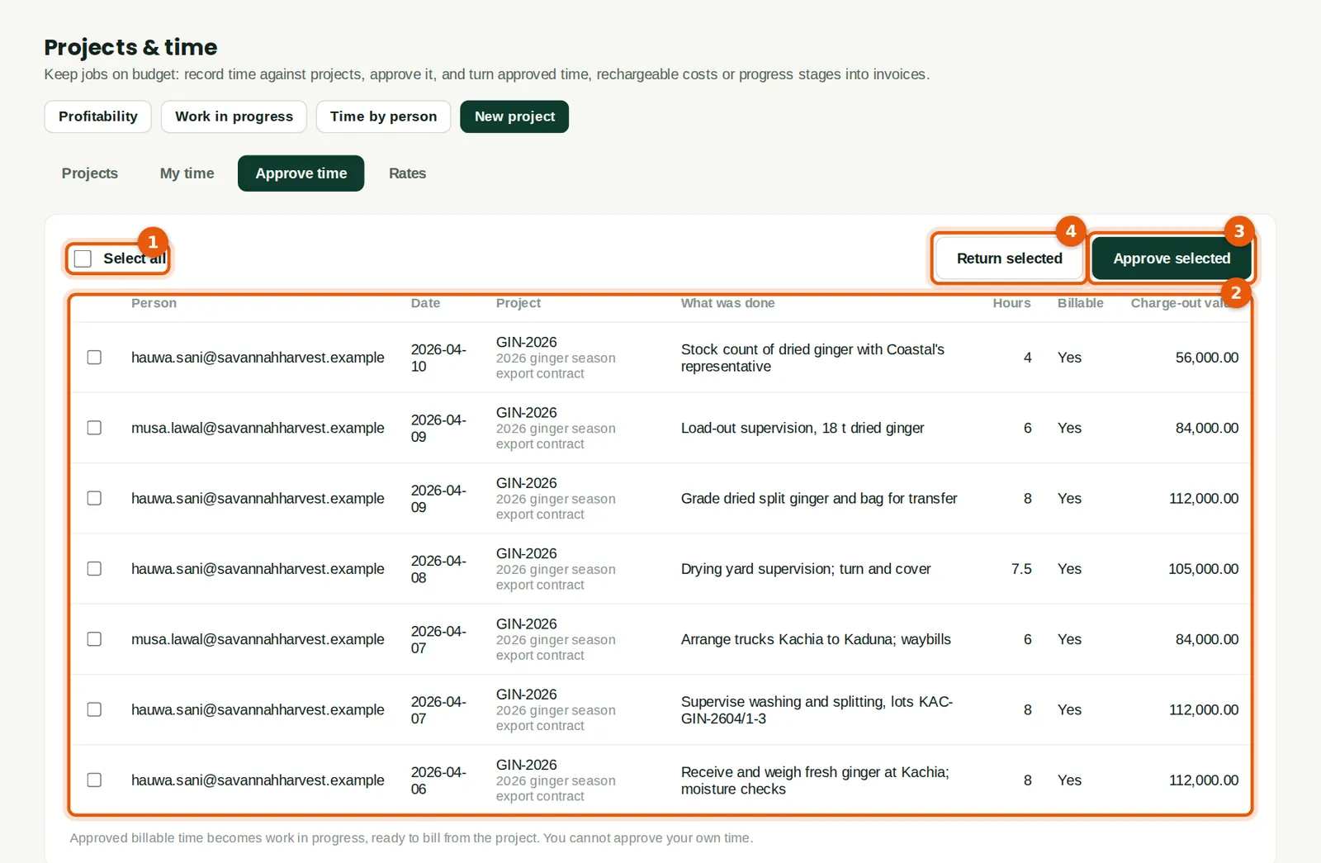Select the Supervise washing and splitting entry
The image size is (1321, 863).
click(x=94, y=709)
